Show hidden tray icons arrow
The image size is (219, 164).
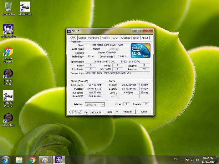coord(182,160)
